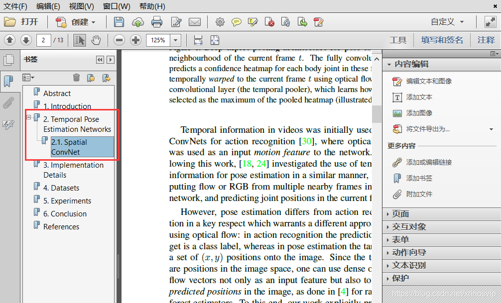Screen dimensions: 501x303
Task: Fit page to window width
Action: tap(198, 40)
